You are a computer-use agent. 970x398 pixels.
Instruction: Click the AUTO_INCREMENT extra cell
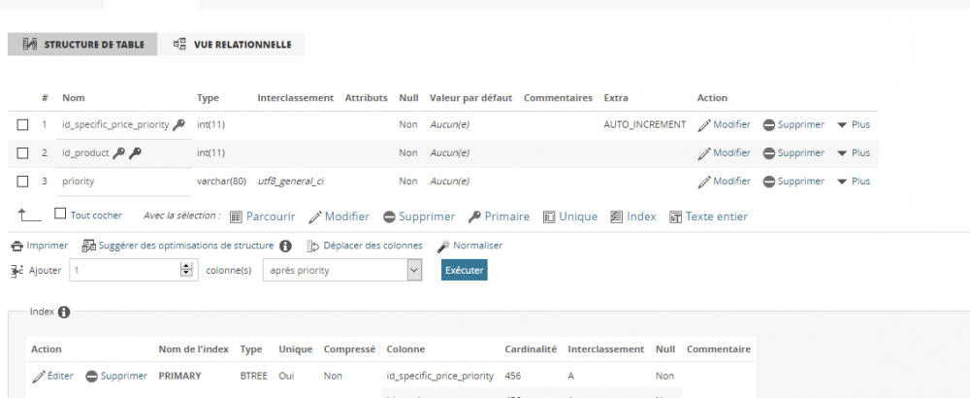point(645,125)
